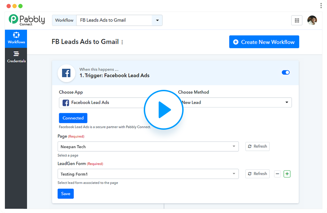Click the macOS red close dot
327x213 pixels.
[9, 6]
